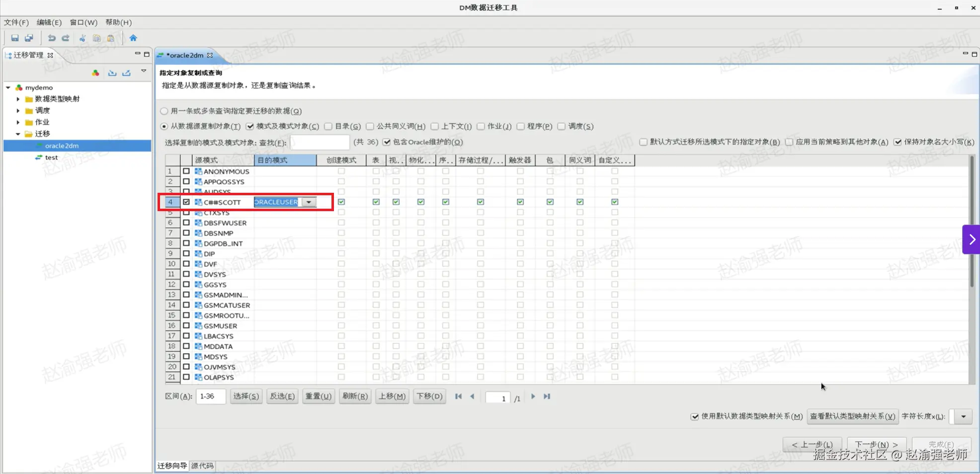Open the 字符长度 dropdown
Viewport: 980px width, 474px height.
pyautogui.click(x=963, y=416)
